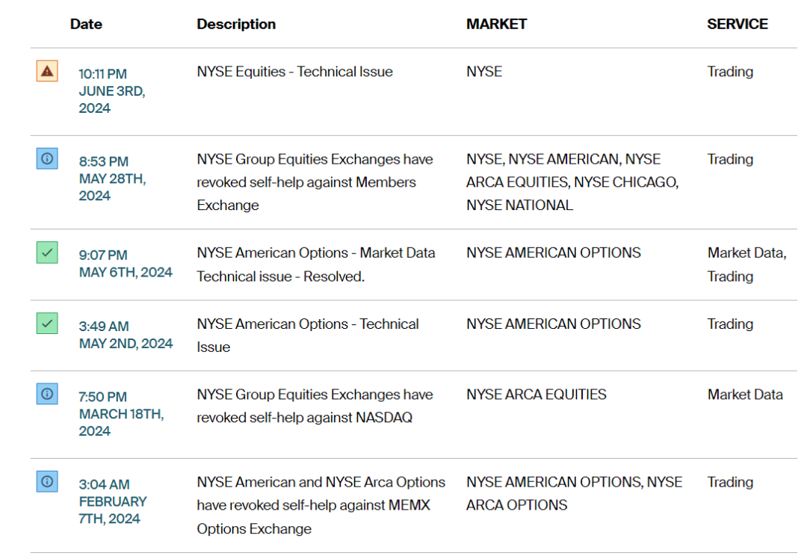Click the MARKET column header
The height and width of the screenshot is (556, 807).
coord(496,24)
